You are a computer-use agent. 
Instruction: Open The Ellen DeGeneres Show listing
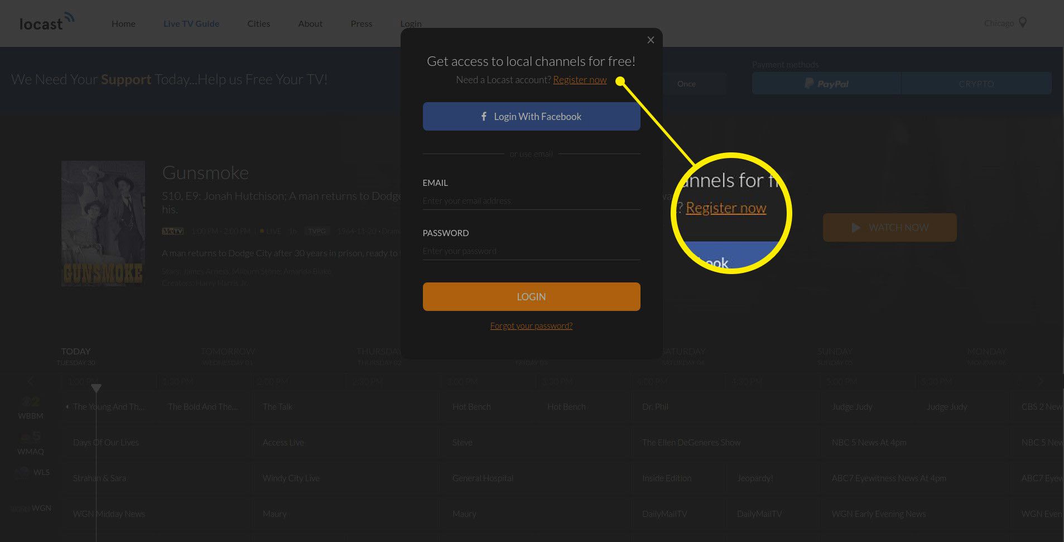(691, 443)
